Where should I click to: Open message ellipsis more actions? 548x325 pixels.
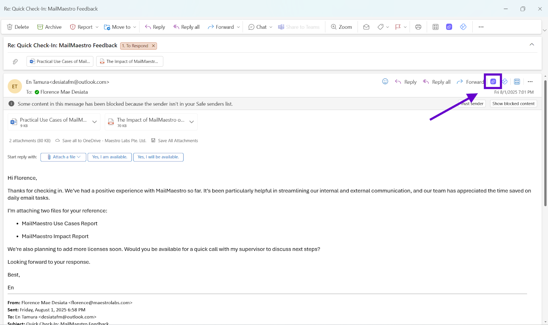coord(530,82)
